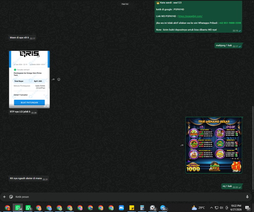
Task: Open Sticky Notes from the taskbar
Action: coord(132,208)
